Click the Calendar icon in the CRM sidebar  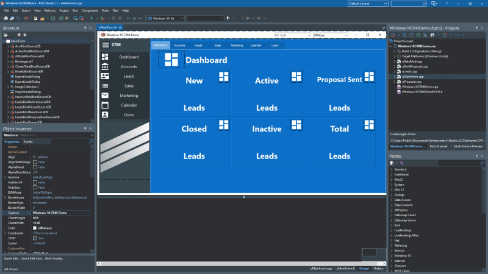tap(105, 105)
